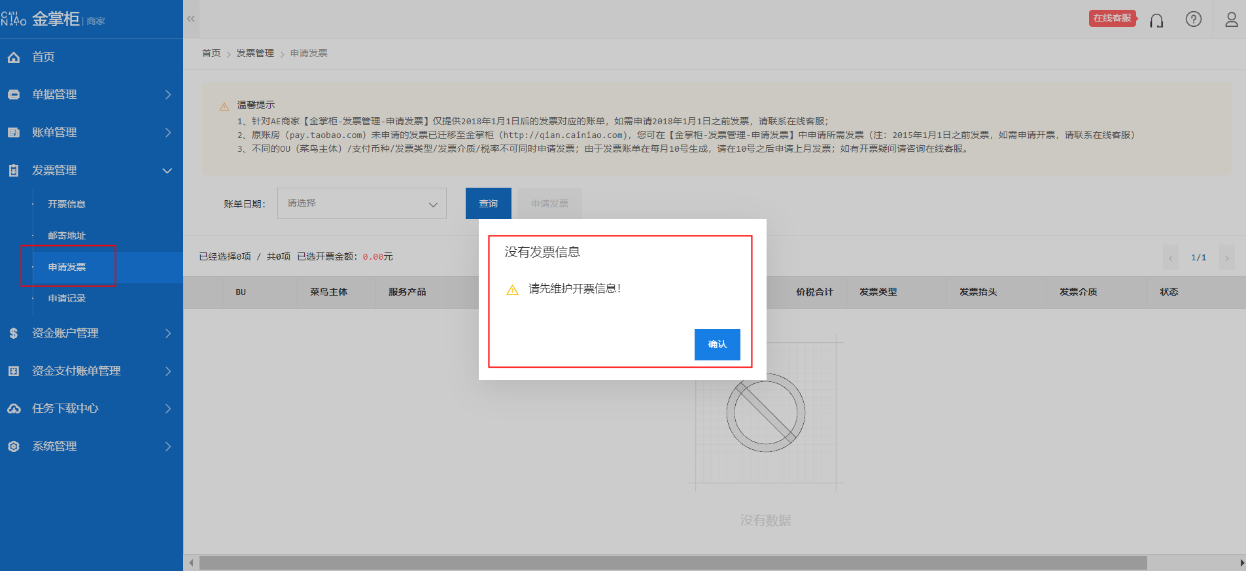Click the horizontal scrollbar left arrow

191,562
